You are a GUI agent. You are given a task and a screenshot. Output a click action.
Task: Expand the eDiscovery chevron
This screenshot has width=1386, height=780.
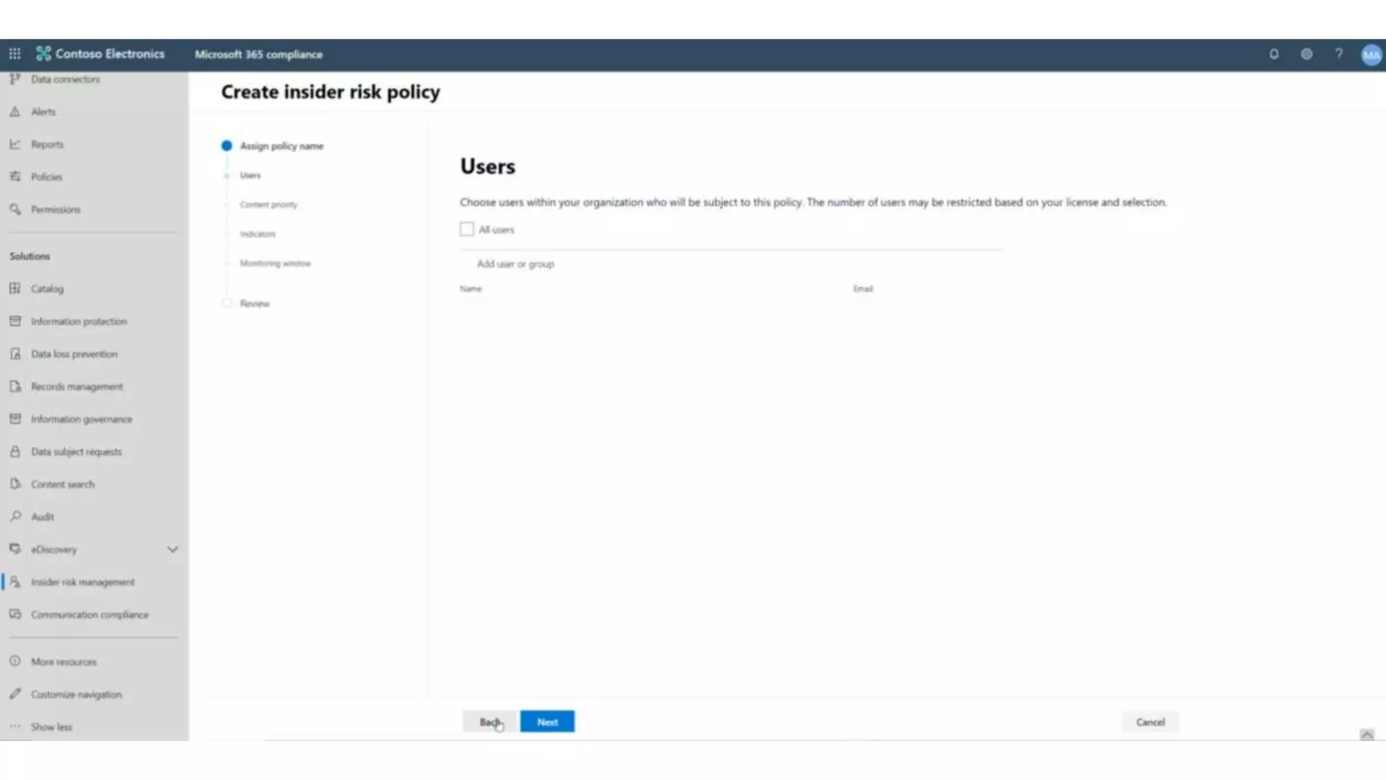(173, 550)
